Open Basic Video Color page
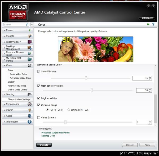 click(18, 74)
